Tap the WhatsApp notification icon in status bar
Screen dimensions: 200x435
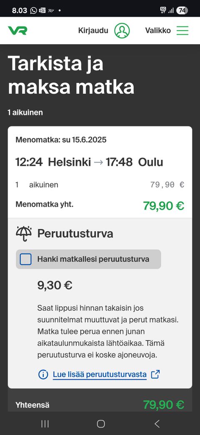[x=33, y=10]
